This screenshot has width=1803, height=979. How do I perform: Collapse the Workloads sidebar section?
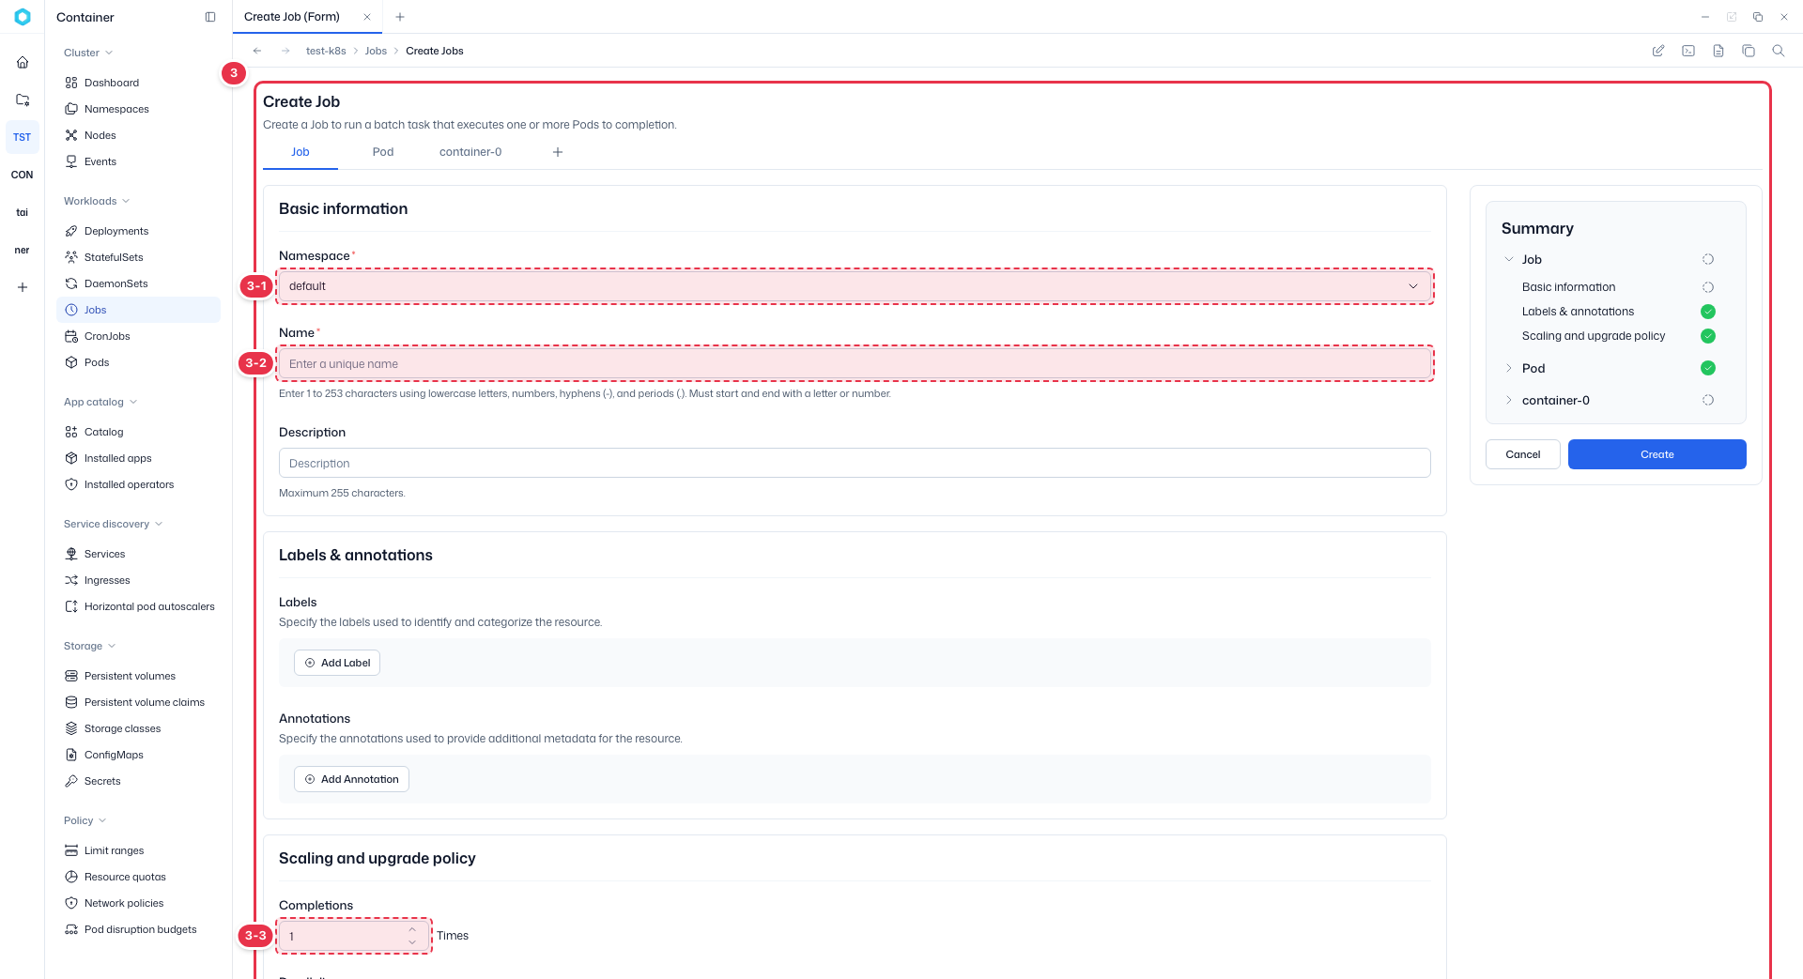pyautogui.click(x=97, y=201)
